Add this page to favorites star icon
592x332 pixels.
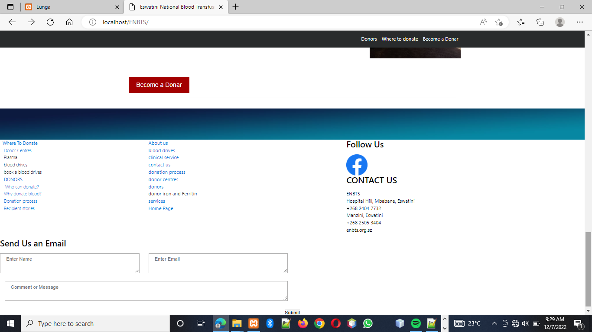(499, 22)
